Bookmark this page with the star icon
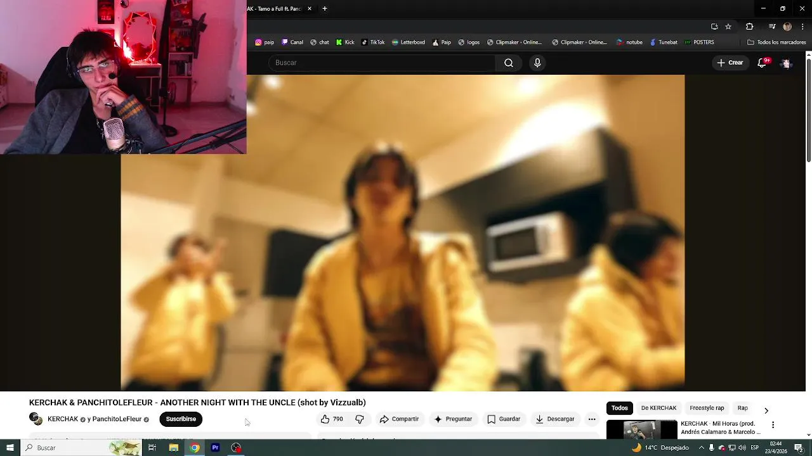 click(728, 27)
